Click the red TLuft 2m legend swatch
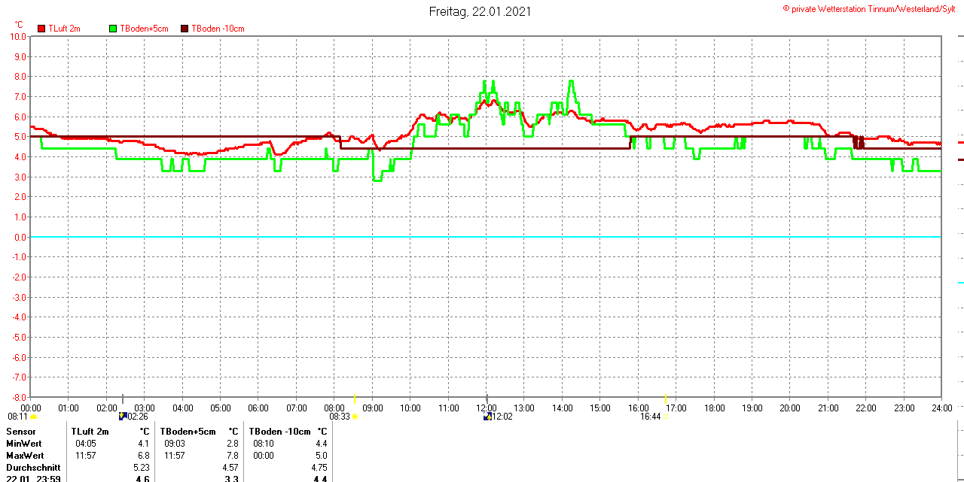Screen dimensions: 964x482 (x=41, y=29)
